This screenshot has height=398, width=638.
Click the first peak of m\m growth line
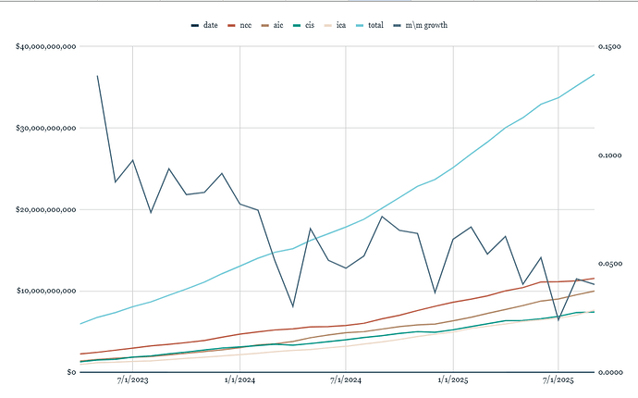tap(98, 76)
